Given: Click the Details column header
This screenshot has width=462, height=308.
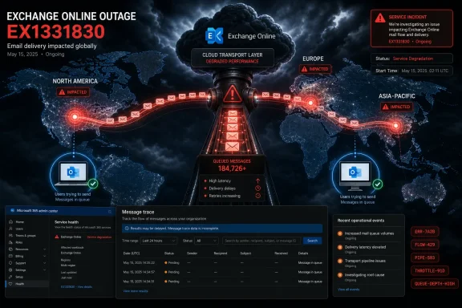Looking at the screenshot, I should point(303,253).
